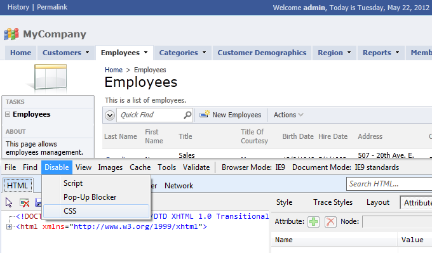Screen dimensions: 432x253
Task: Remove attribute with red X icon
Action: [330, 222]
